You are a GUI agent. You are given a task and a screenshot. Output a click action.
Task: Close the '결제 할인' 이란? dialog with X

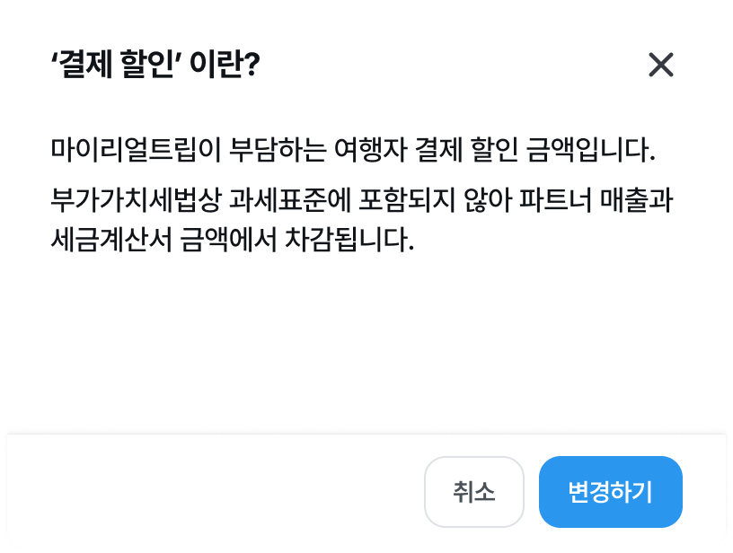coord(660,65)
